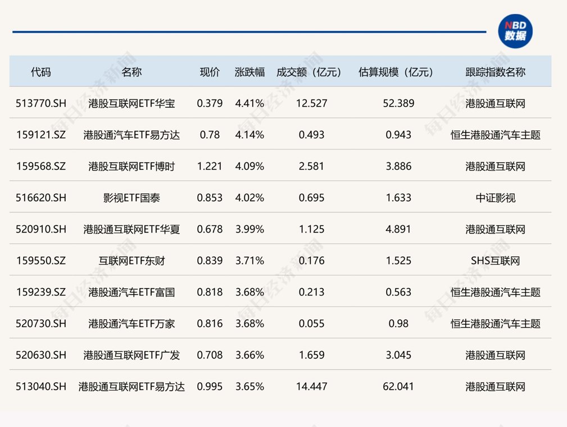
Task: Click estimated size 1.633
Action: point(398,198)
